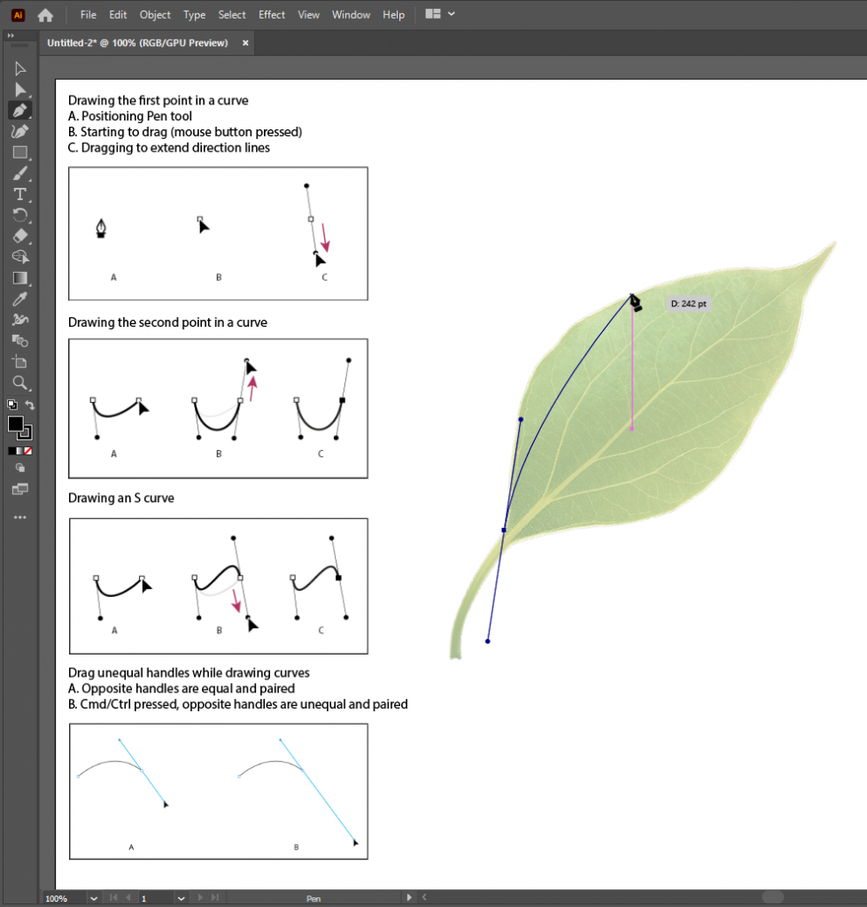
Task: Expand the toolbar with double-arrow icon
Action: (x=11, y=35)
